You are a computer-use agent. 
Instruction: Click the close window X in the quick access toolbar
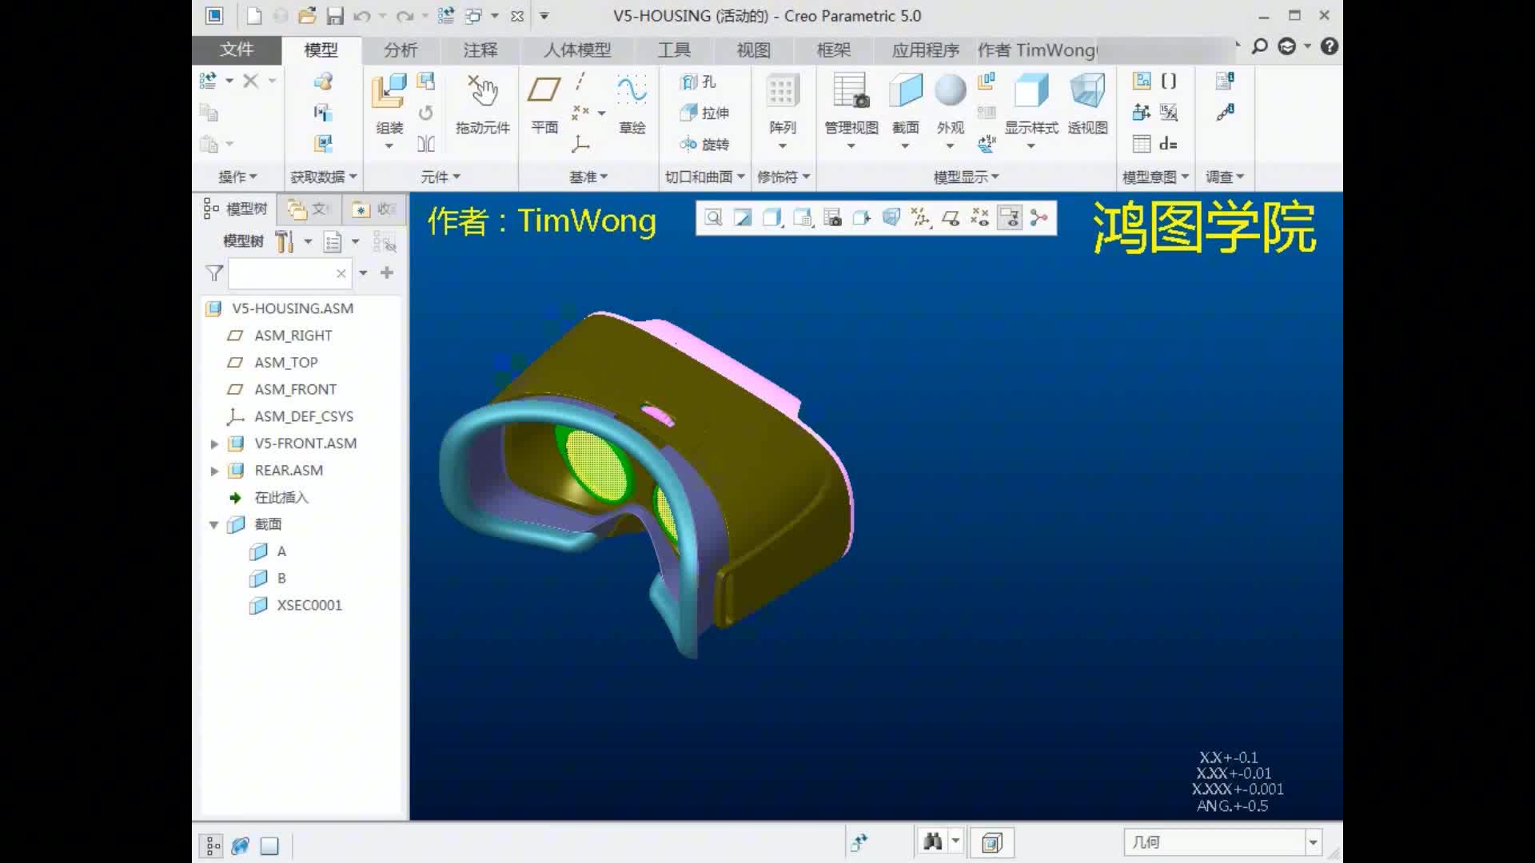517,16
